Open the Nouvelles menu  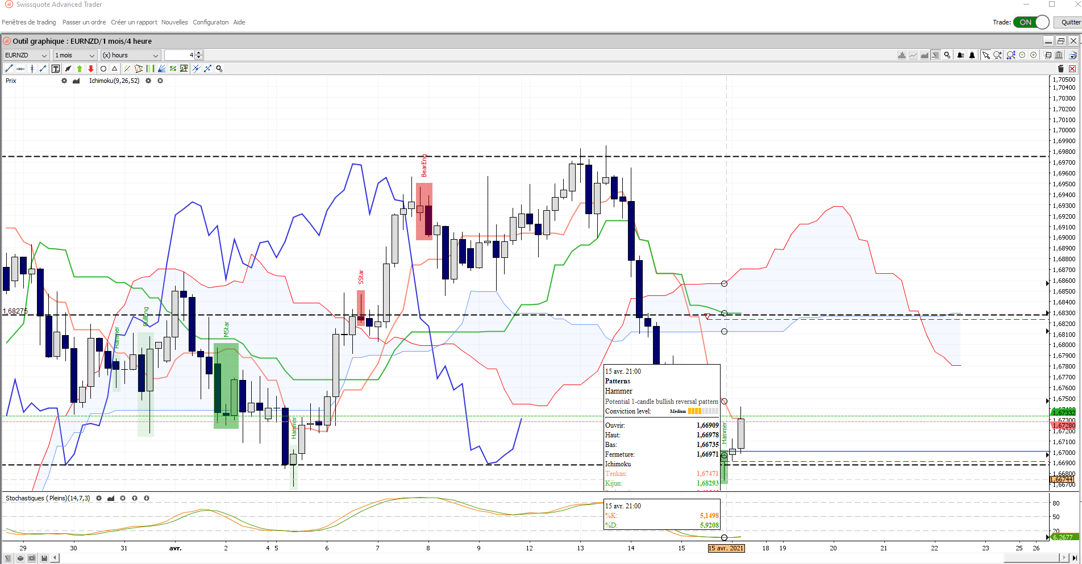click(174, 22)
